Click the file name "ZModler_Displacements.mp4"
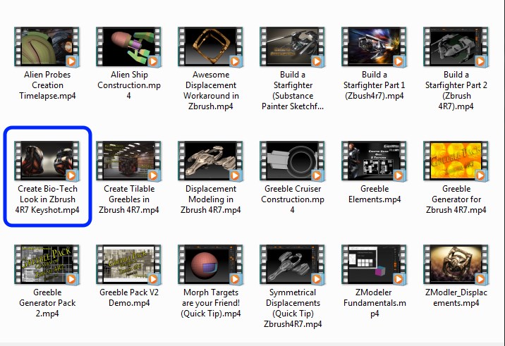This screenshot has width=505, height=346. coord(456,297)
